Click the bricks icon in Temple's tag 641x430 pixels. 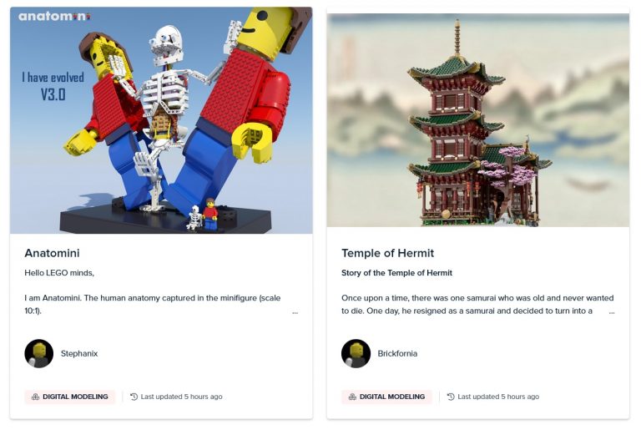point(352,397)
